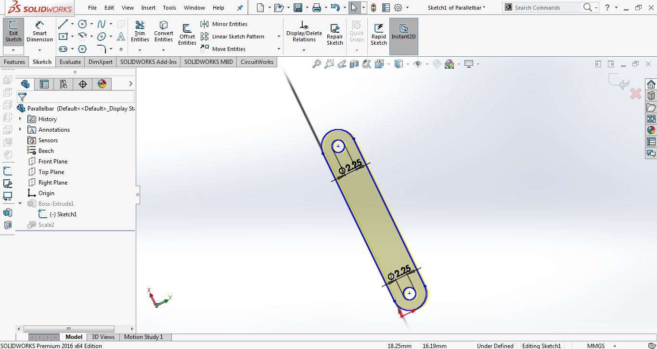Switch to the Motion Study 1 tab
657x349 pixels.
[x=143, y=337]
